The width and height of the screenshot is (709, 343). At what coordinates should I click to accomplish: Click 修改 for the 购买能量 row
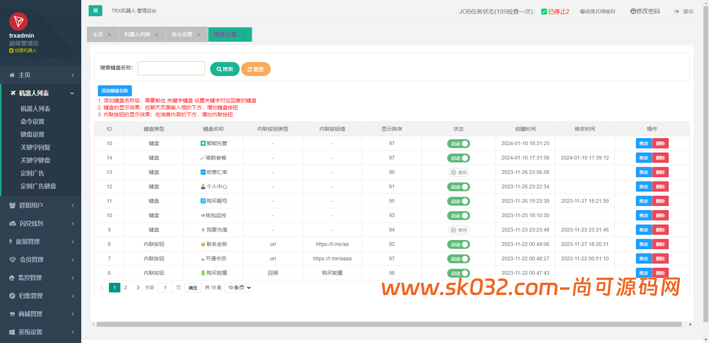pyautogui.click(x=644, y=273)
